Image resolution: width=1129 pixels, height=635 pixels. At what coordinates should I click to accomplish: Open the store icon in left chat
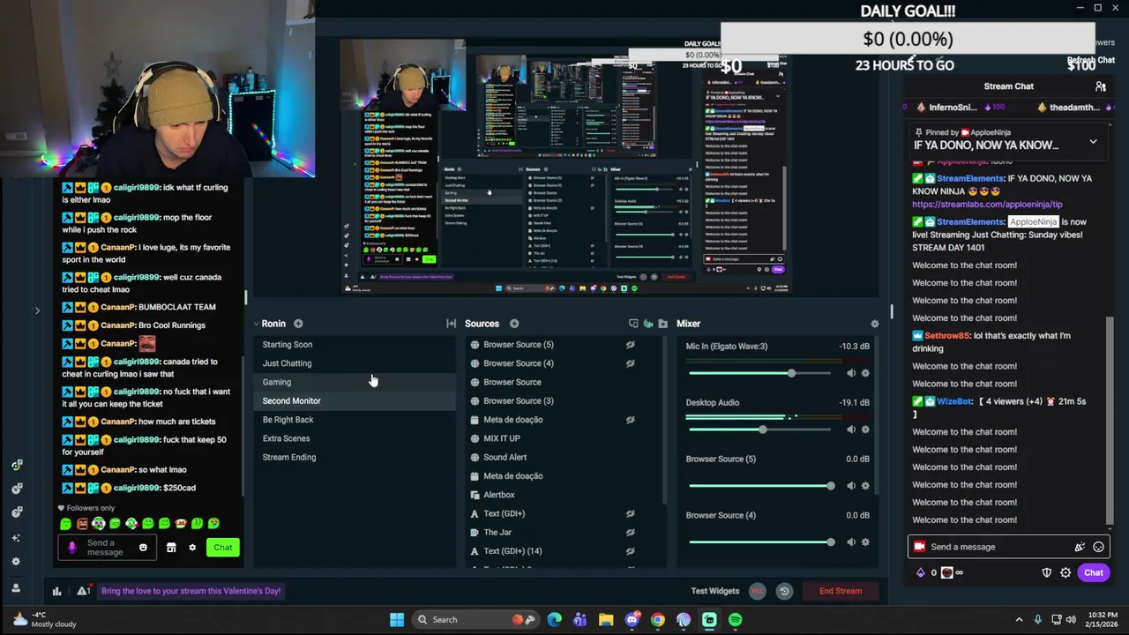[171, 548]
